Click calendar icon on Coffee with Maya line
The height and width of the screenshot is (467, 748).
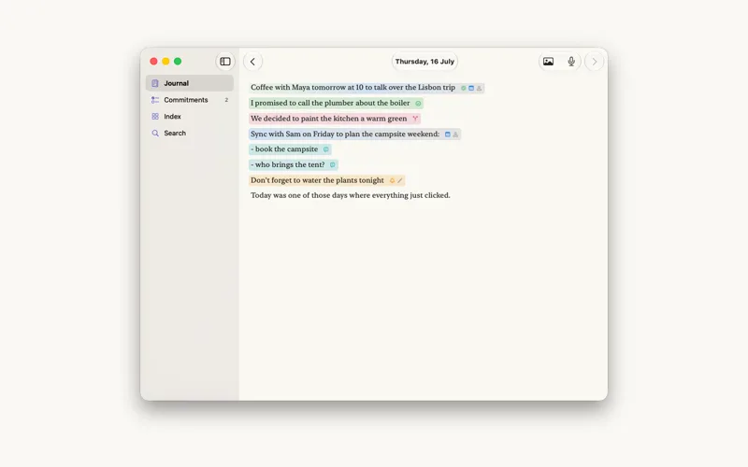[471, 88]
